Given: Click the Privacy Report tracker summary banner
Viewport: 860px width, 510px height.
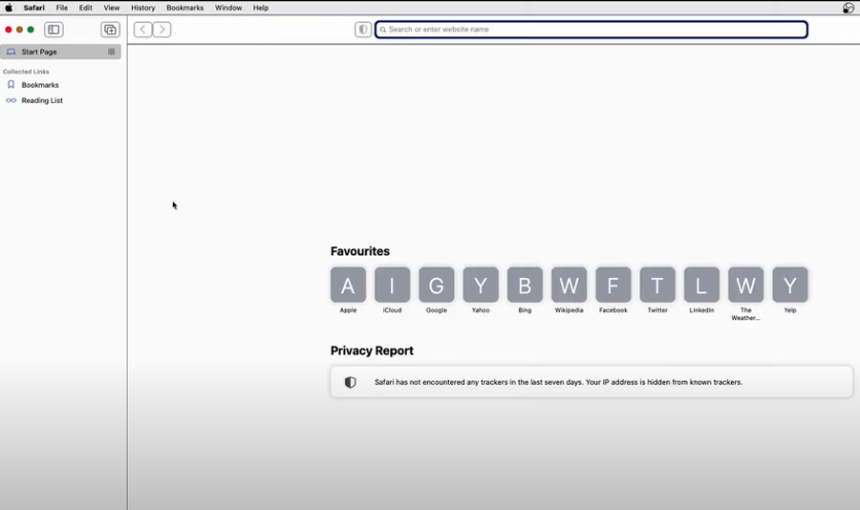Looking at the screenshot, I should [x=591, y=382].
